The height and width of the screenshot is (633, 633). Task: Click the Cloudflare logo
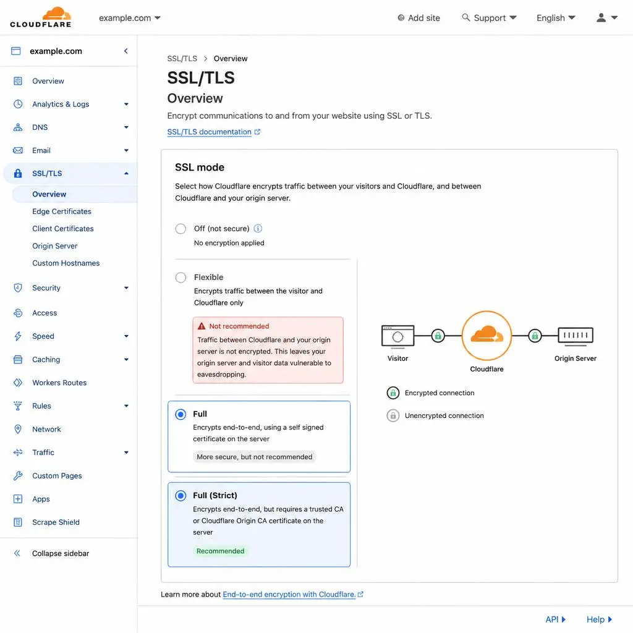point(41,17)
